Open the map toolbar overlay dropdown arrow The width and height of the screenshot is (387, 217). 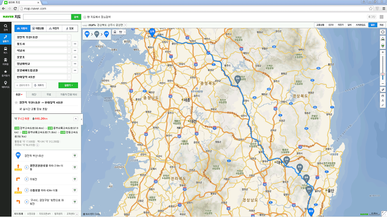125,32
